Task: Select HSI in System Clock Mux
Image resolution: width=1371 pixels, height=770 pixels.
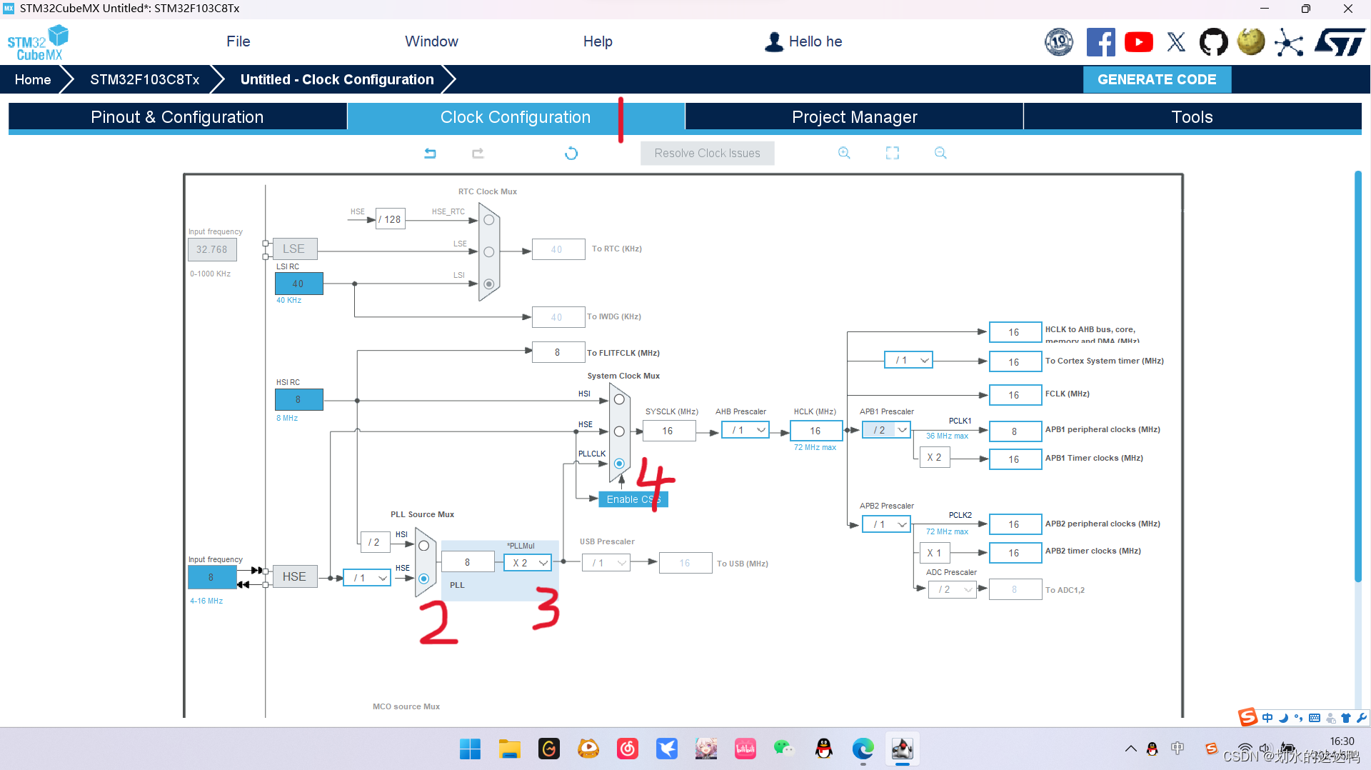Action: [x=619, y=400]
